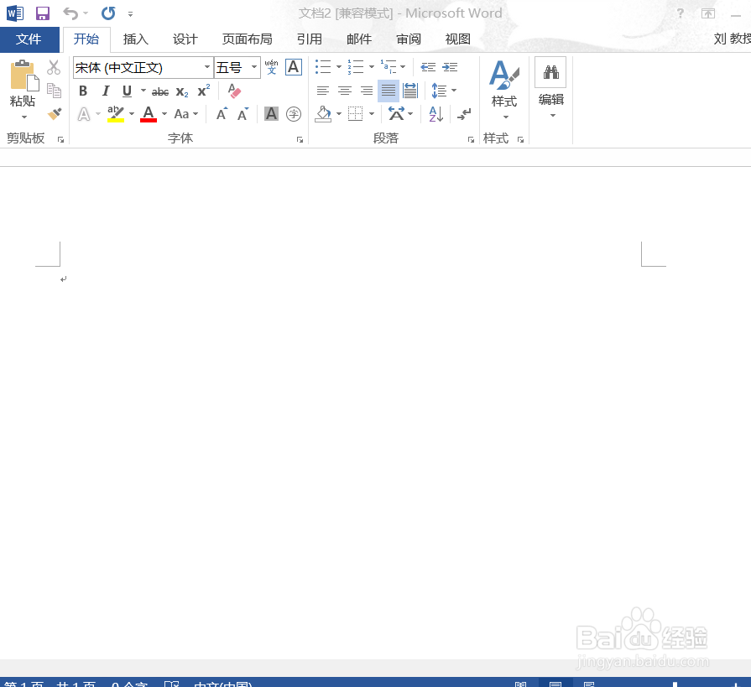Open Quick Access Toolbar customize arrow

click(130, 14)
